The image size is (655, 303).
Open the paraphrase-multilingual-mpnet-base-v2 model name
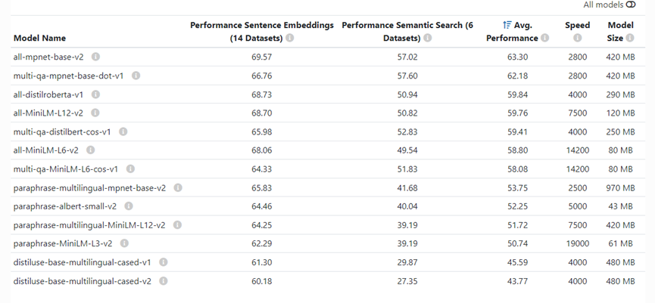point(89,188)
